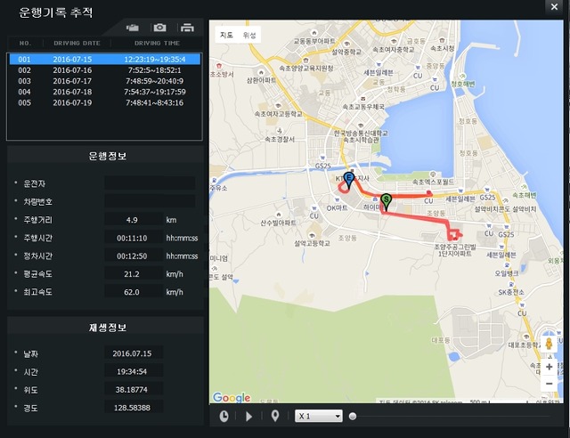The image size is (570, 438).
Task: Click the 운전자 driver name field
Action: click(x=150, y=182)
